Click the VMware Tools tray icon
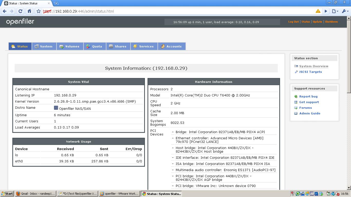351x197 pixels. 302,194
